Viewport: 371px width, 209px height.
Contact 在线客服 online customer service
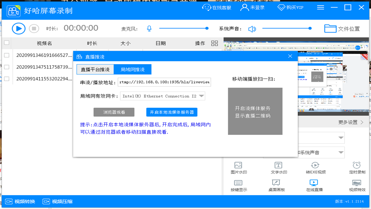click(x=217, y=7)
